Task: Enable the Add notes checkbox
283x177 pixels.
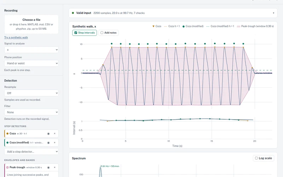Action: 102,33
